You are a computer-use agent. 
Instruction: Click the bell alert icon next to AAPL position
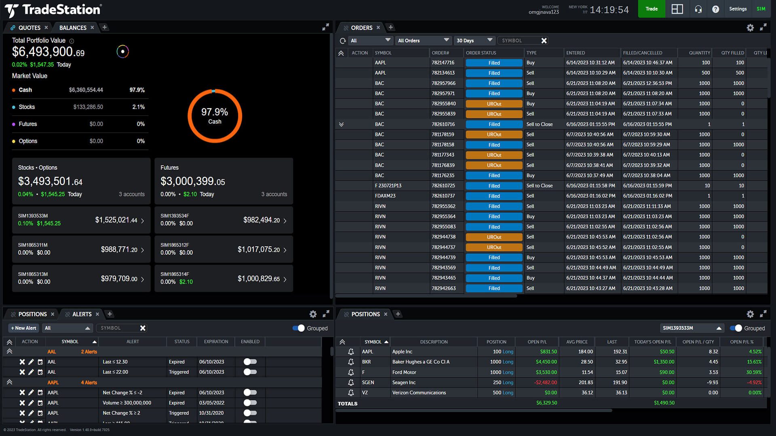351,351
